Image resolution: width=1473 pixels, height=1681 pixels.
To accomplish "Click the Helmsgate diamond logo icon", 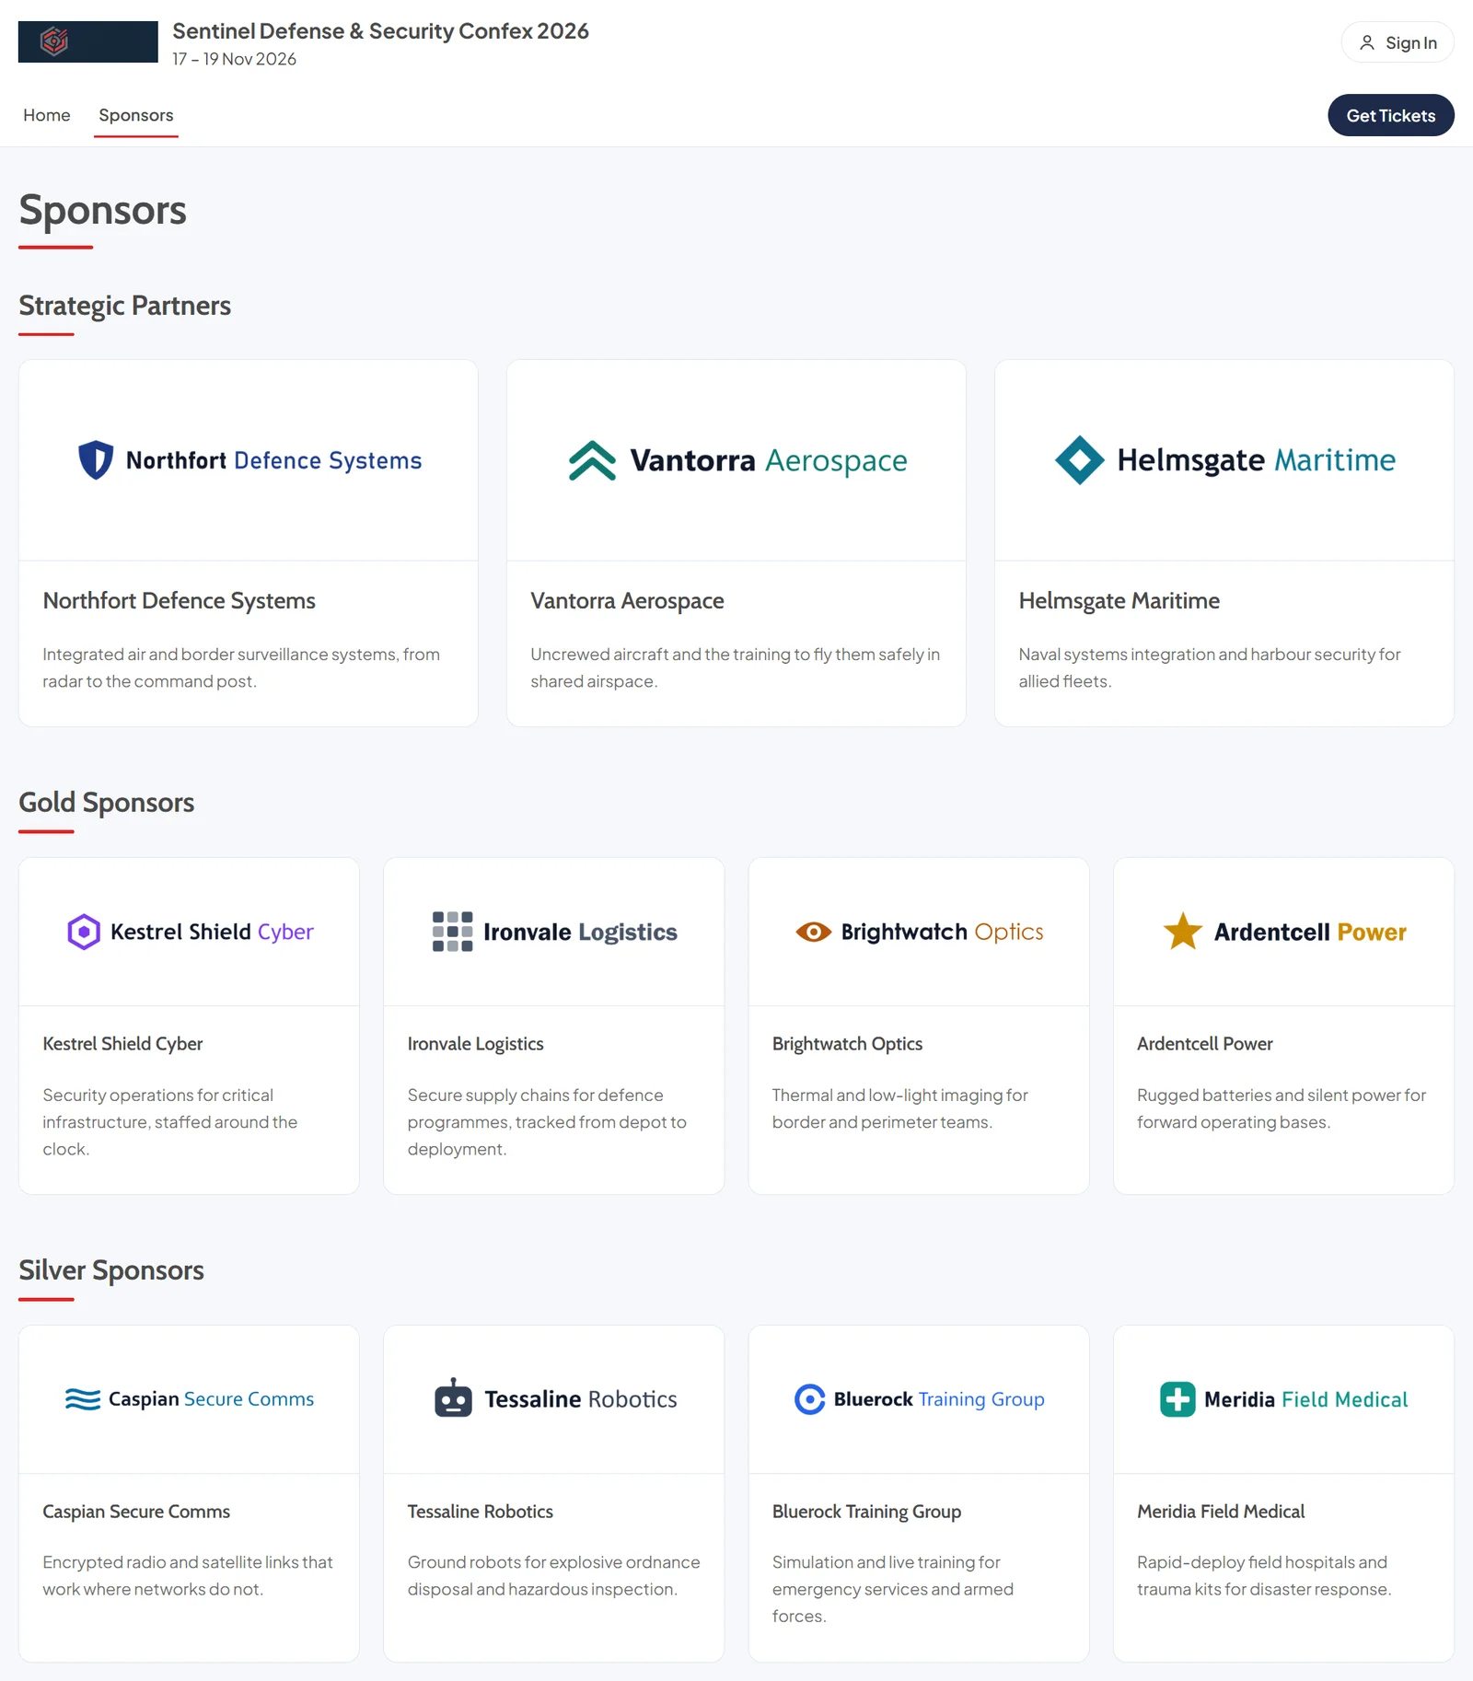I will (x=1079, y=460).
